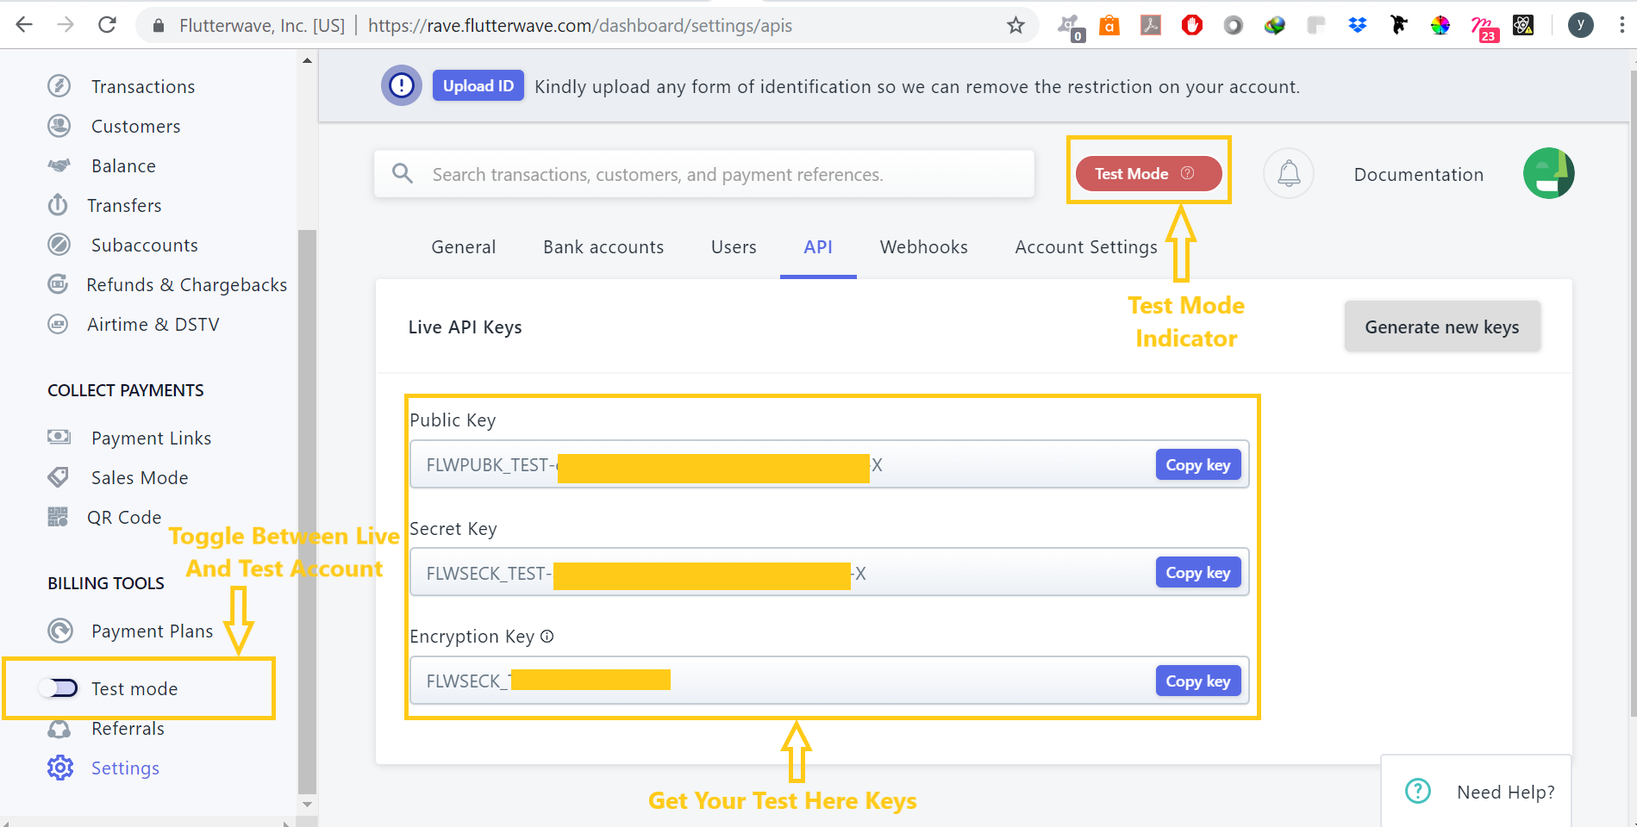Click Generate new keys button
Screen dimensions: 1637x827
point(1442,326)
